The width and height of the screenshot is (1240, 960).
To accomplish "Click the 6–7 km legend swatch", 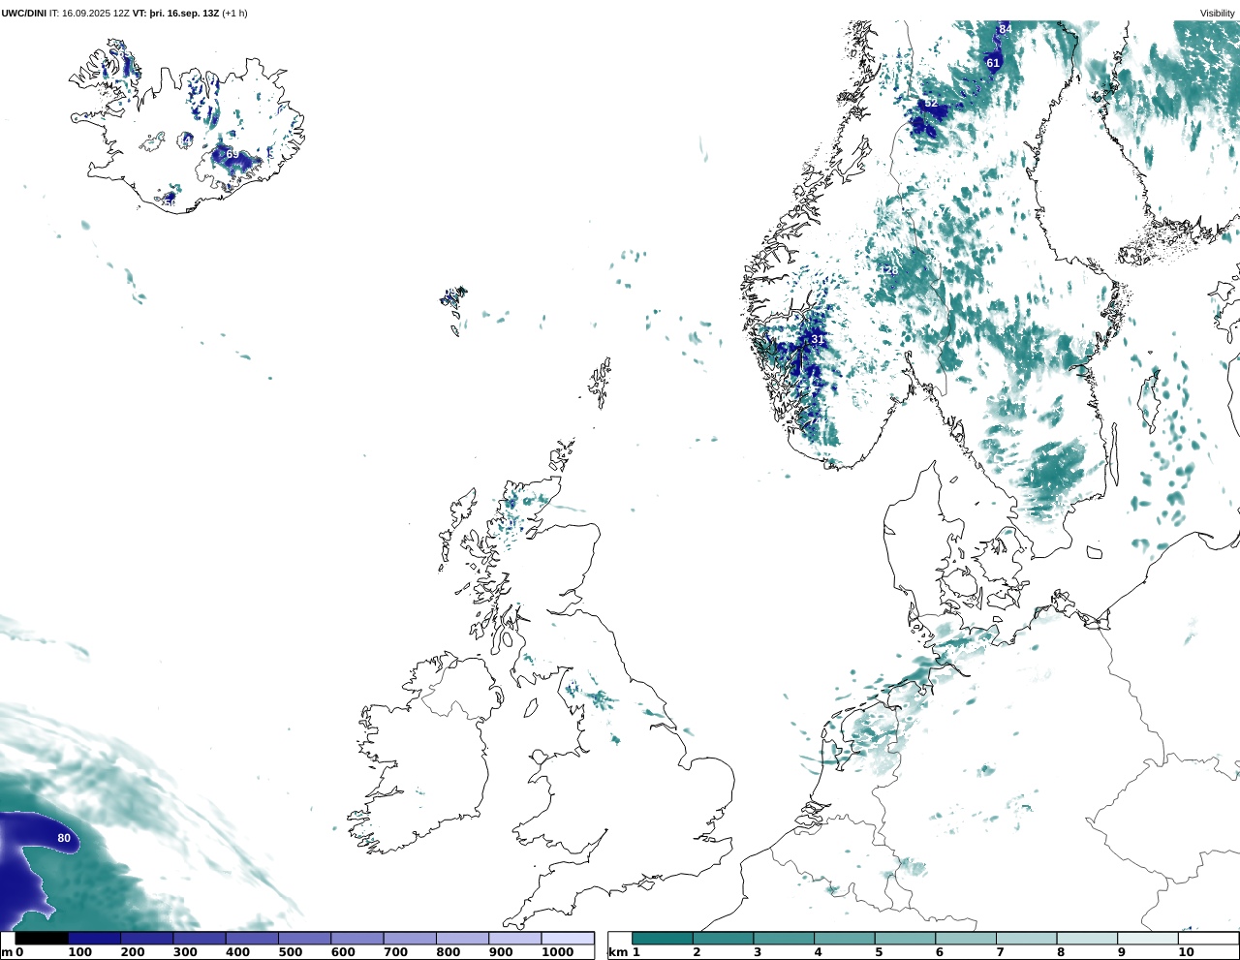I will click(x=966, y=938).
